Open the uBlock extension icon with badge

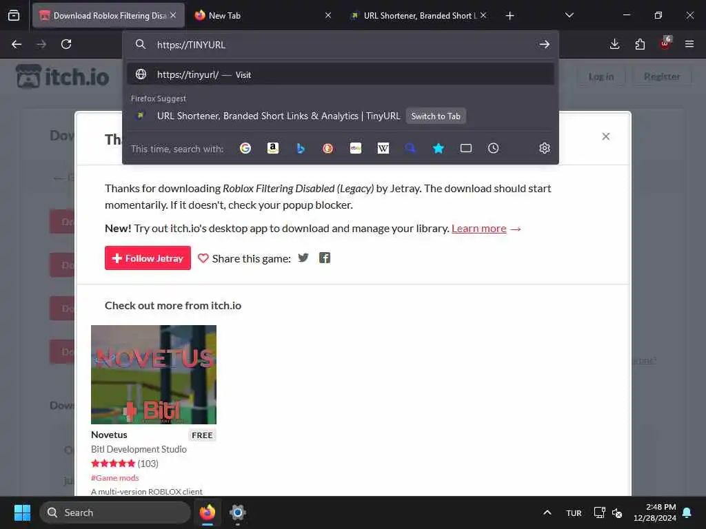pyautogui.click(x=665, y=43)
